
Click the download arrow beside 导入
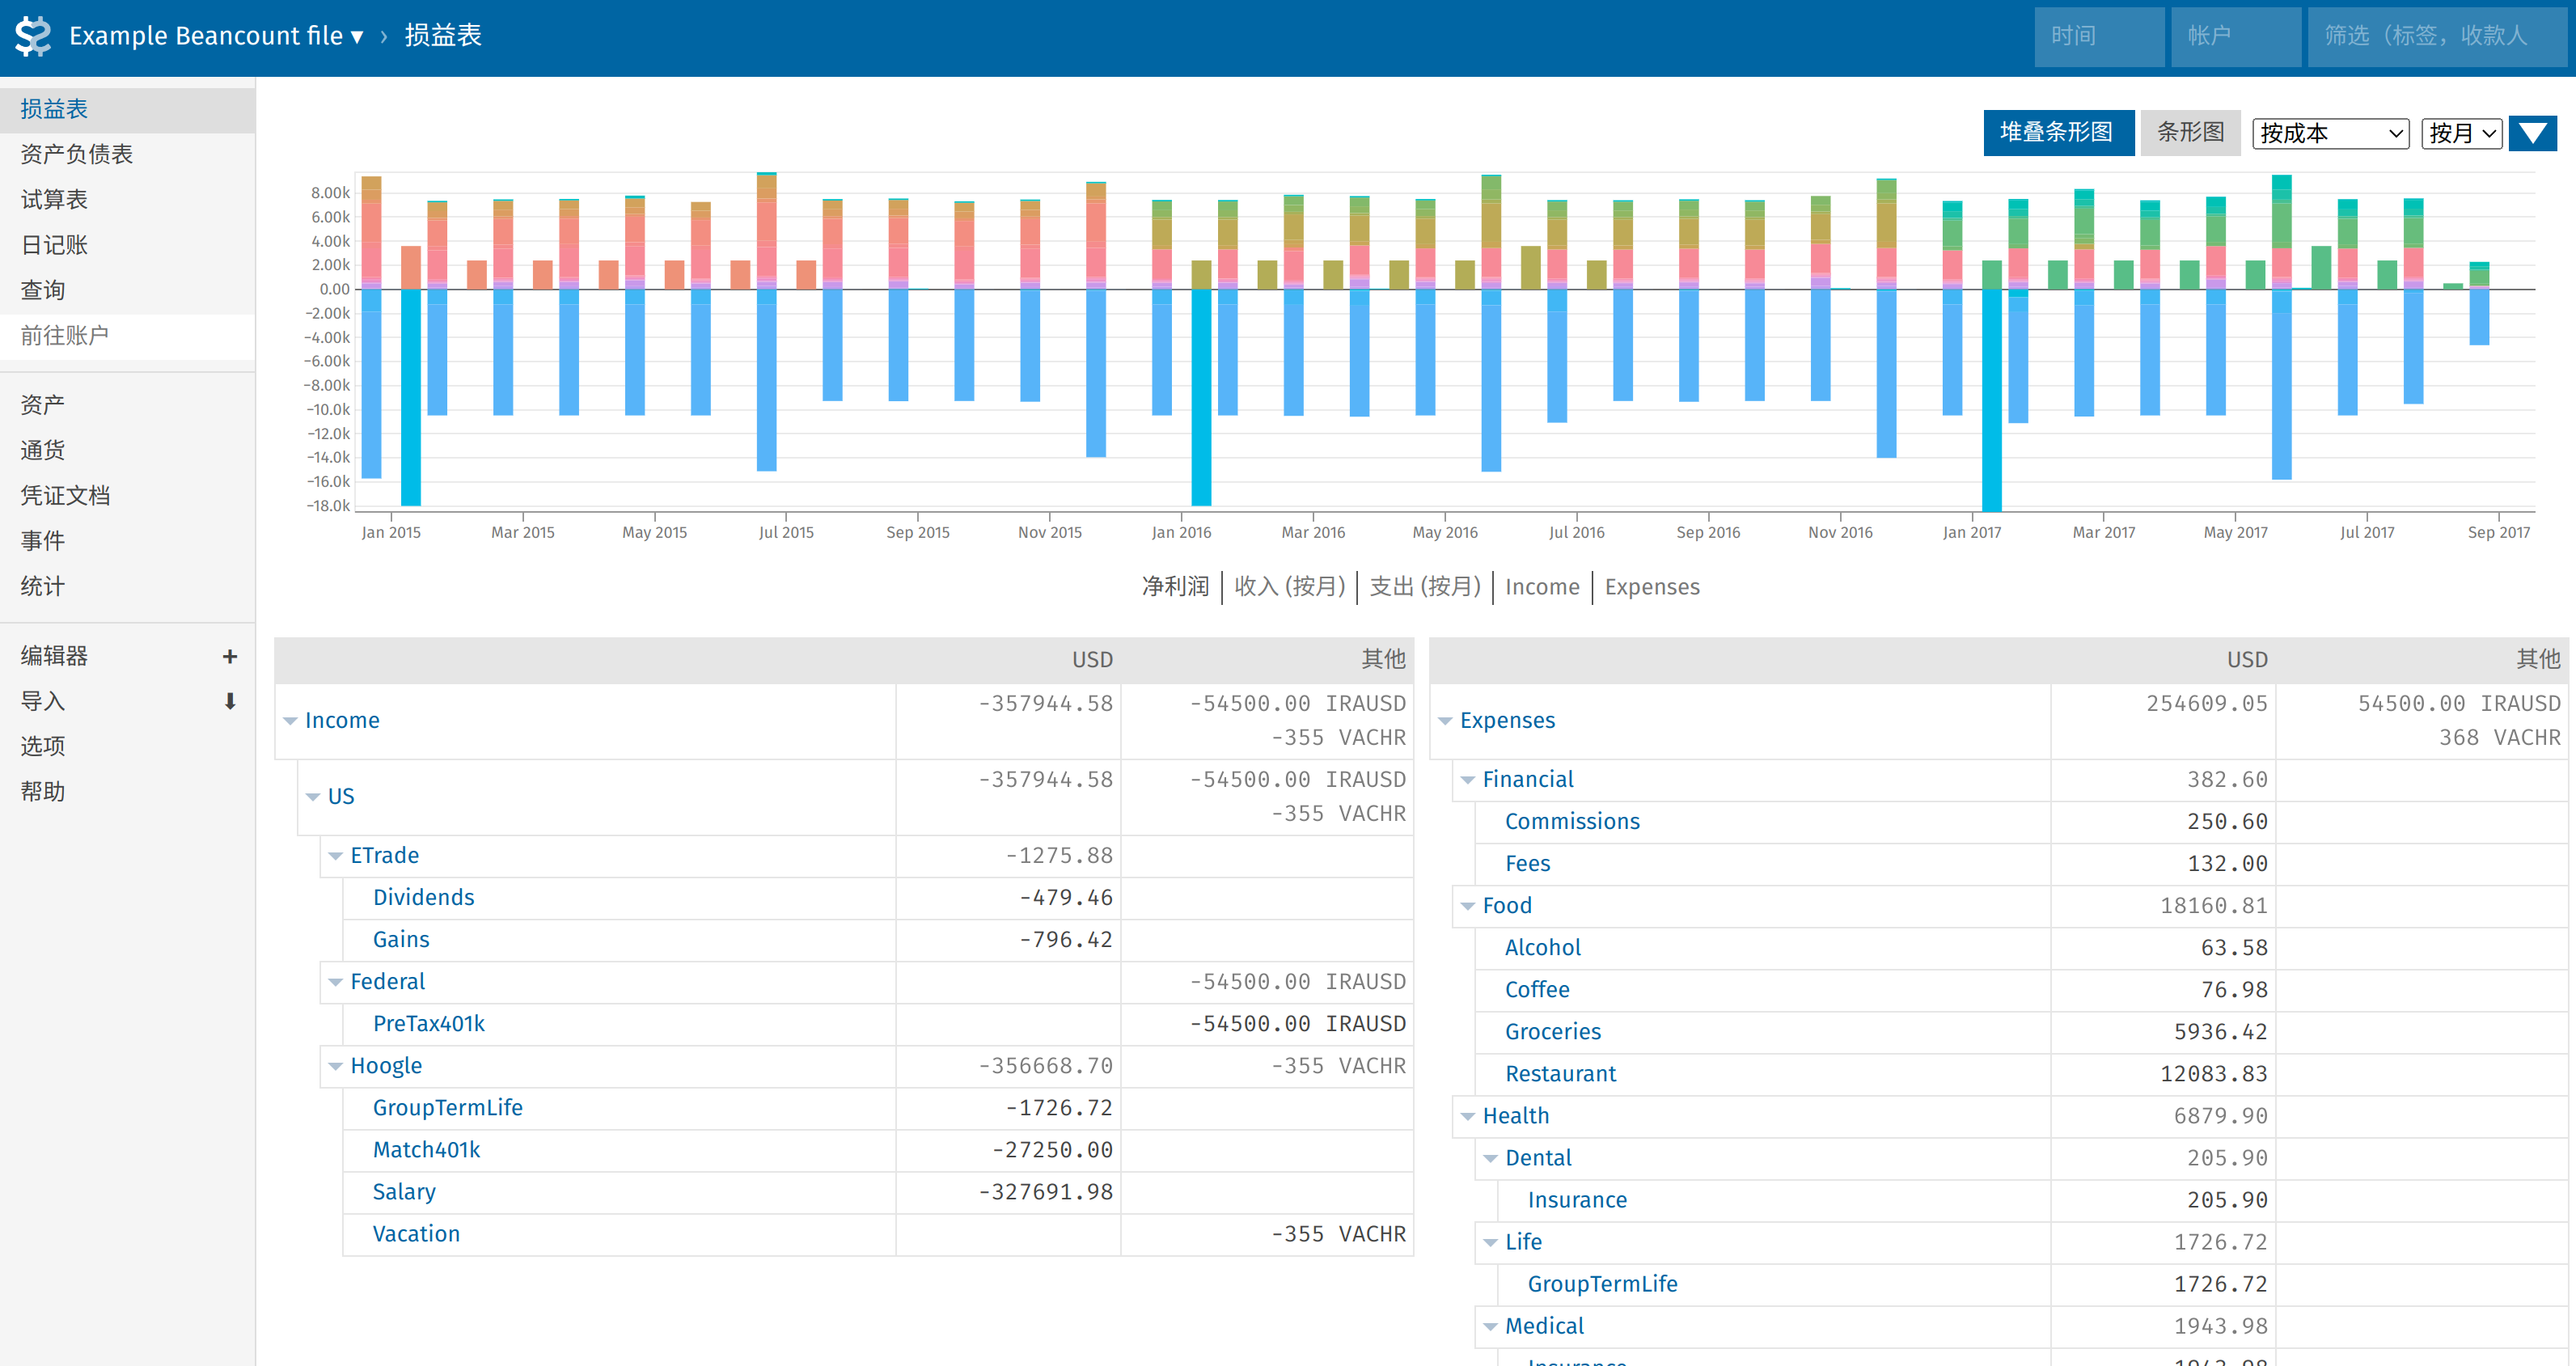[x=229, y=701]
